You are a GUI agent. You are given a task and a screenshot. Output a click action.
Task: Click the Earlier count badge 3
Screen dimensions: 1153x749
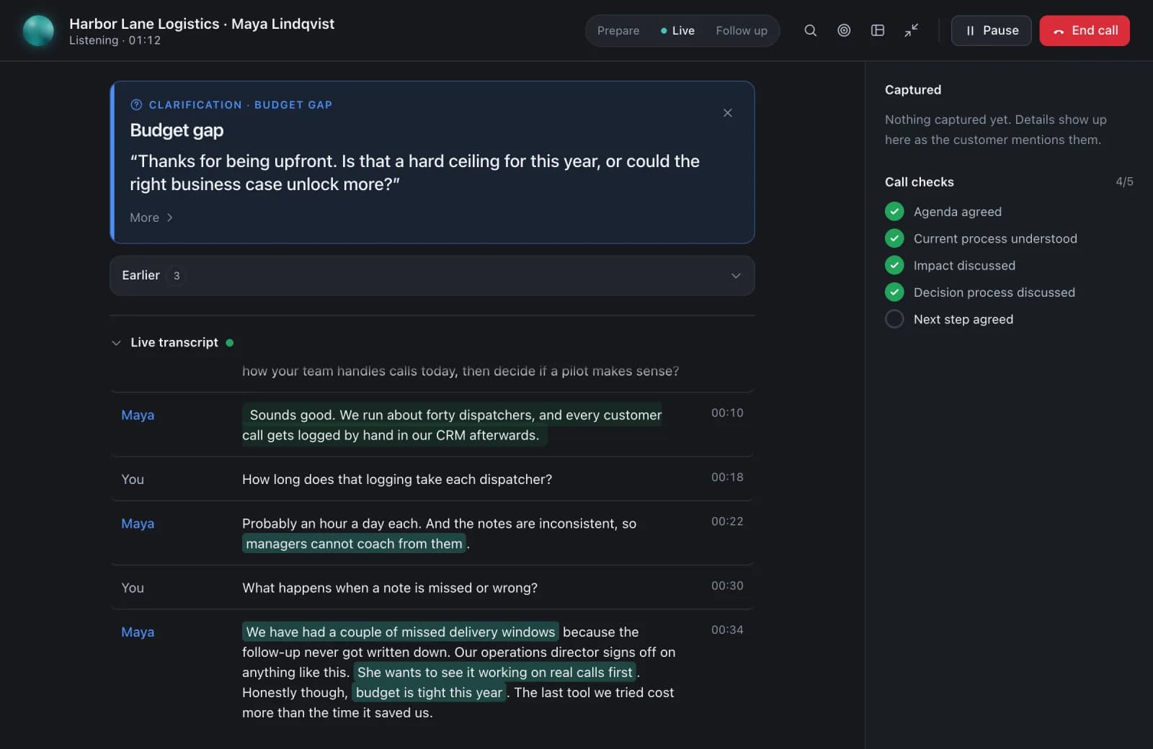point(177,276)
